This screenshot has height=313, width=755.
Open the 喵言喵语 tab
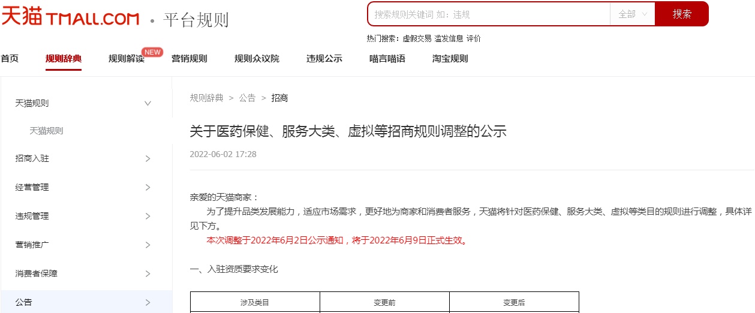[387, 59]
